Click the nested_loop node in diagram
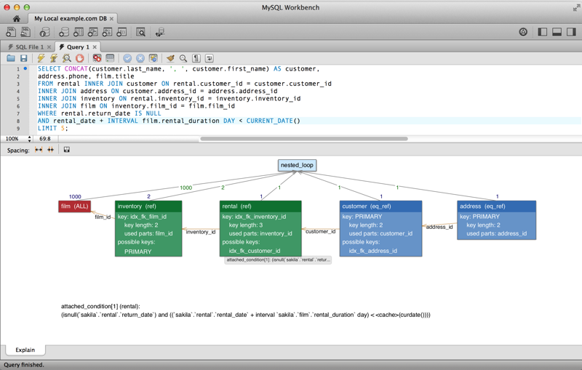 [x=297, y=165]
